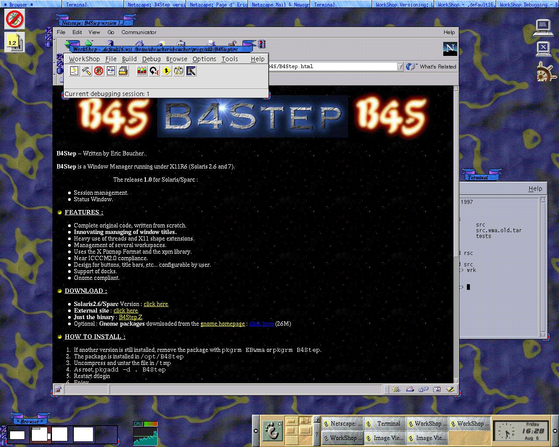Screen dimensions: 559x447
Task: Click the top computer monitor dock icon
Action: click(543, 28)
